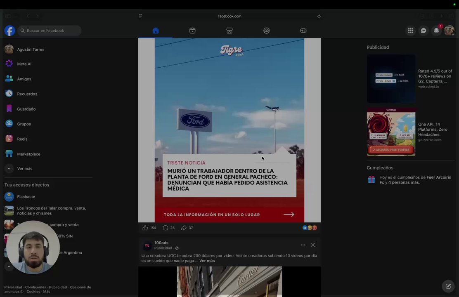The width and height of the screenshot is (459, 297).
Task: Open the account profile picture menu
Action: pos(449,31)
